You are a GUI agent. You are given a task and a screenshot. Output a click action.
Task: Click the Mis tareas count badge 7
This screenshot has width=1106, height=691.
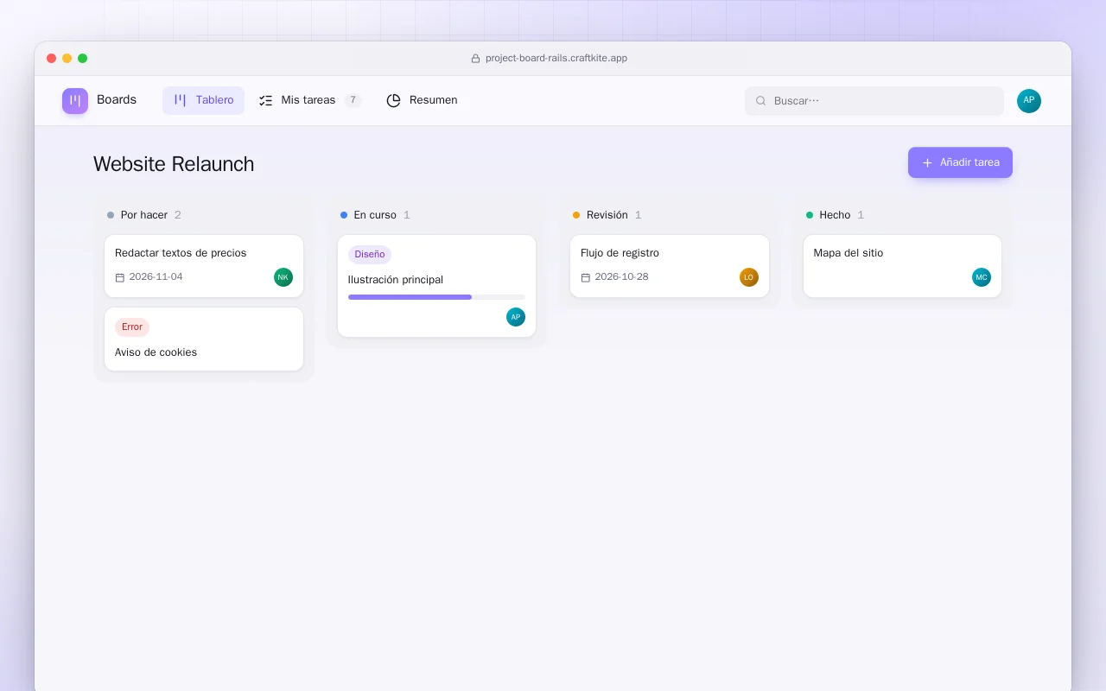pos(353,100)
